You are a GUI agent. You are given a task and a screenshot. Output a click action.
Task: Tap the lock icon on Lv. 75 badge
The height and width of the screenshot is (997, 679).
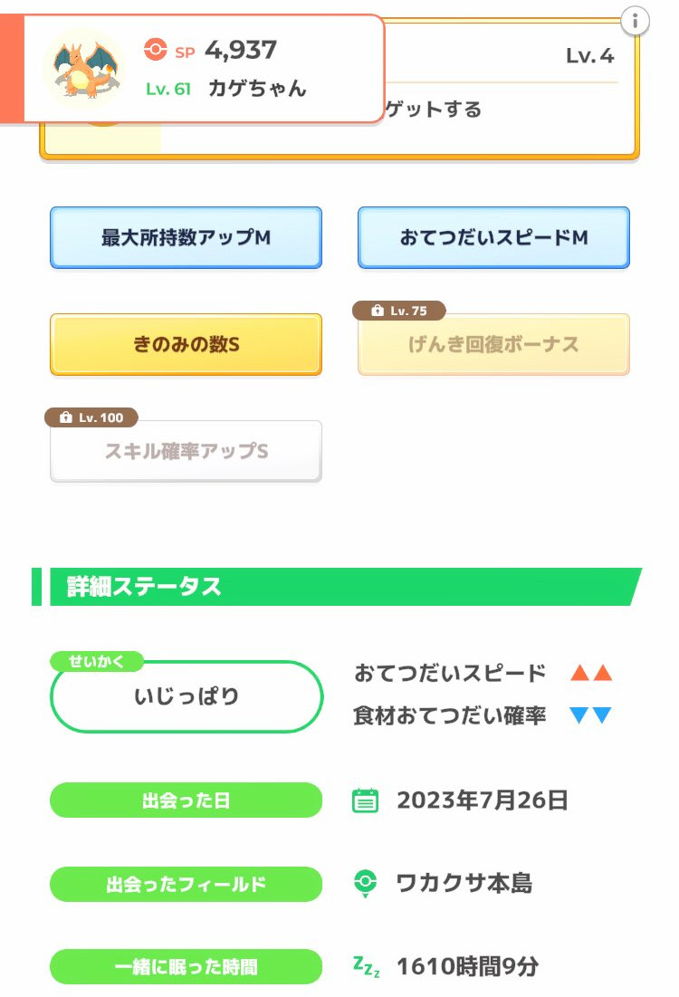coord(377,312)
